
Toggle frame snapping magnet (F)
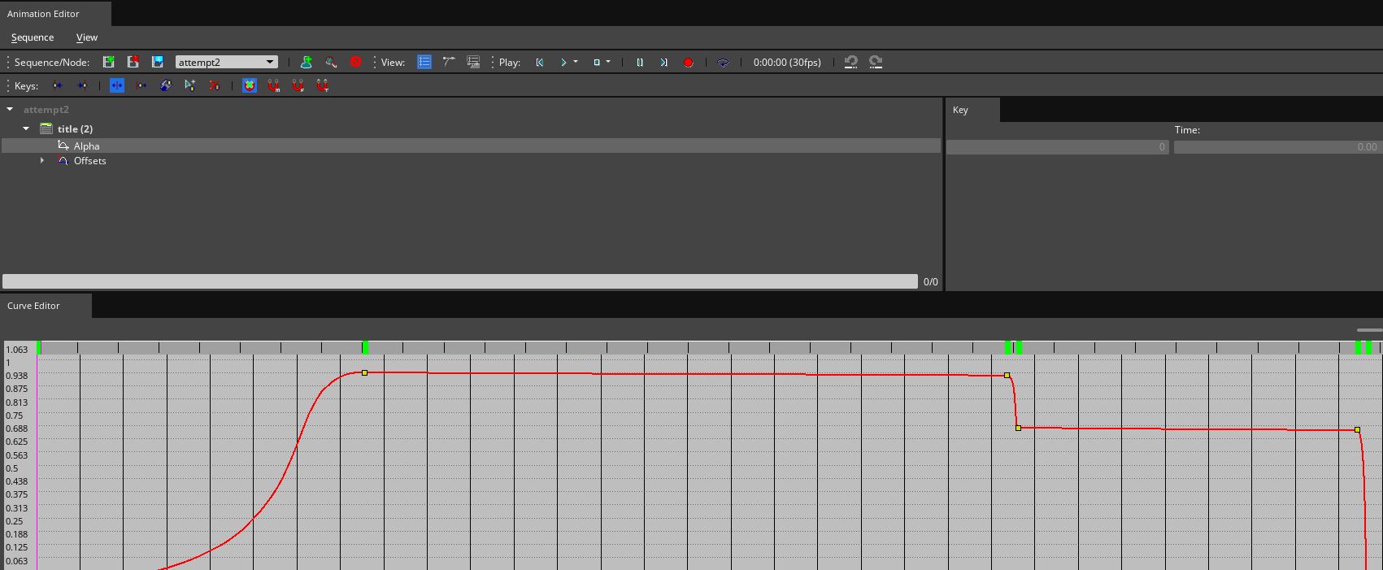[x=298, y=85]
